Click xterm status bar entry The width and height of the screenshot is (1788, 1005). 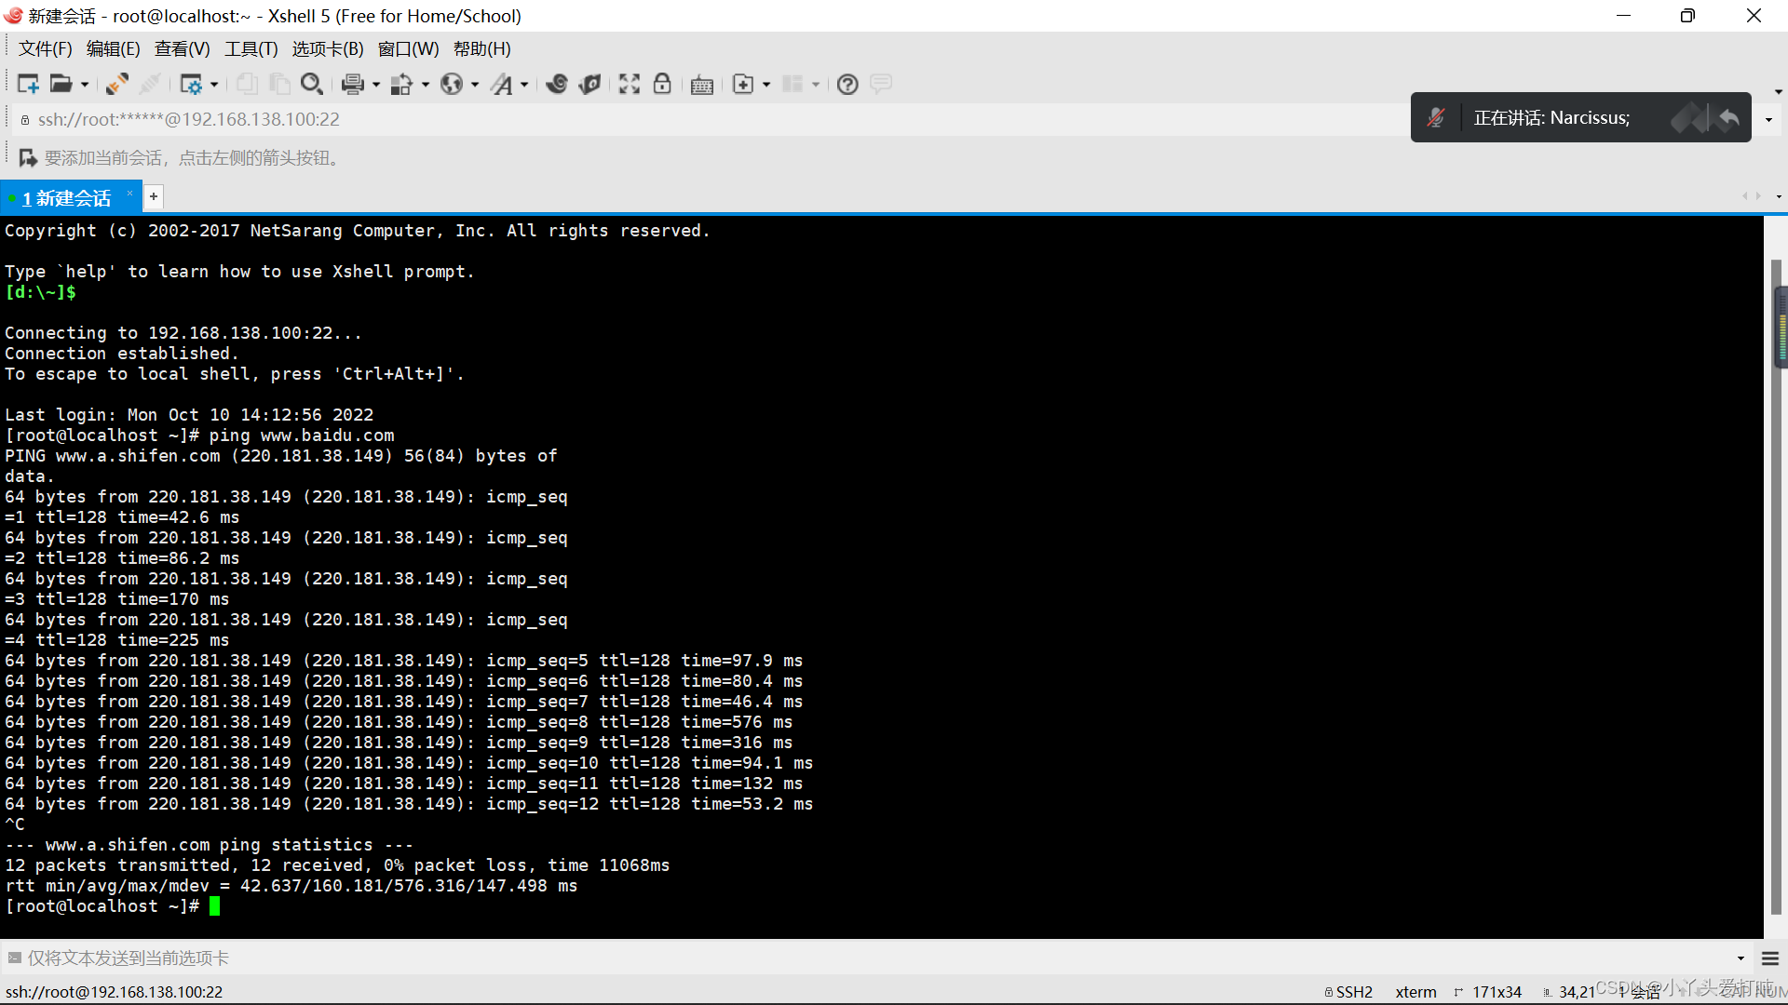(1415, 992)
